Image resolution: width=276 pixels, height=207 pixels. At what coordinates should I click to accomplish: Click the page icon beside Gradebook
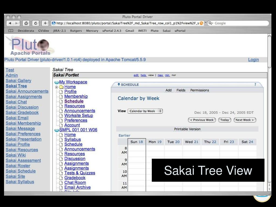click(61, 178)
